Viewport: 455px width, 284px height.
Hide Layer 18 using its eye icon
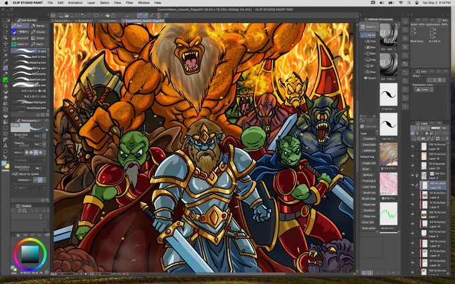click(413, 146)
